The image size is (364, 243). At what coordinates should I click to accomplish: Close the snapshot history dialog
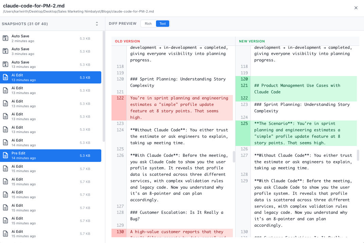tap(356, 8)
